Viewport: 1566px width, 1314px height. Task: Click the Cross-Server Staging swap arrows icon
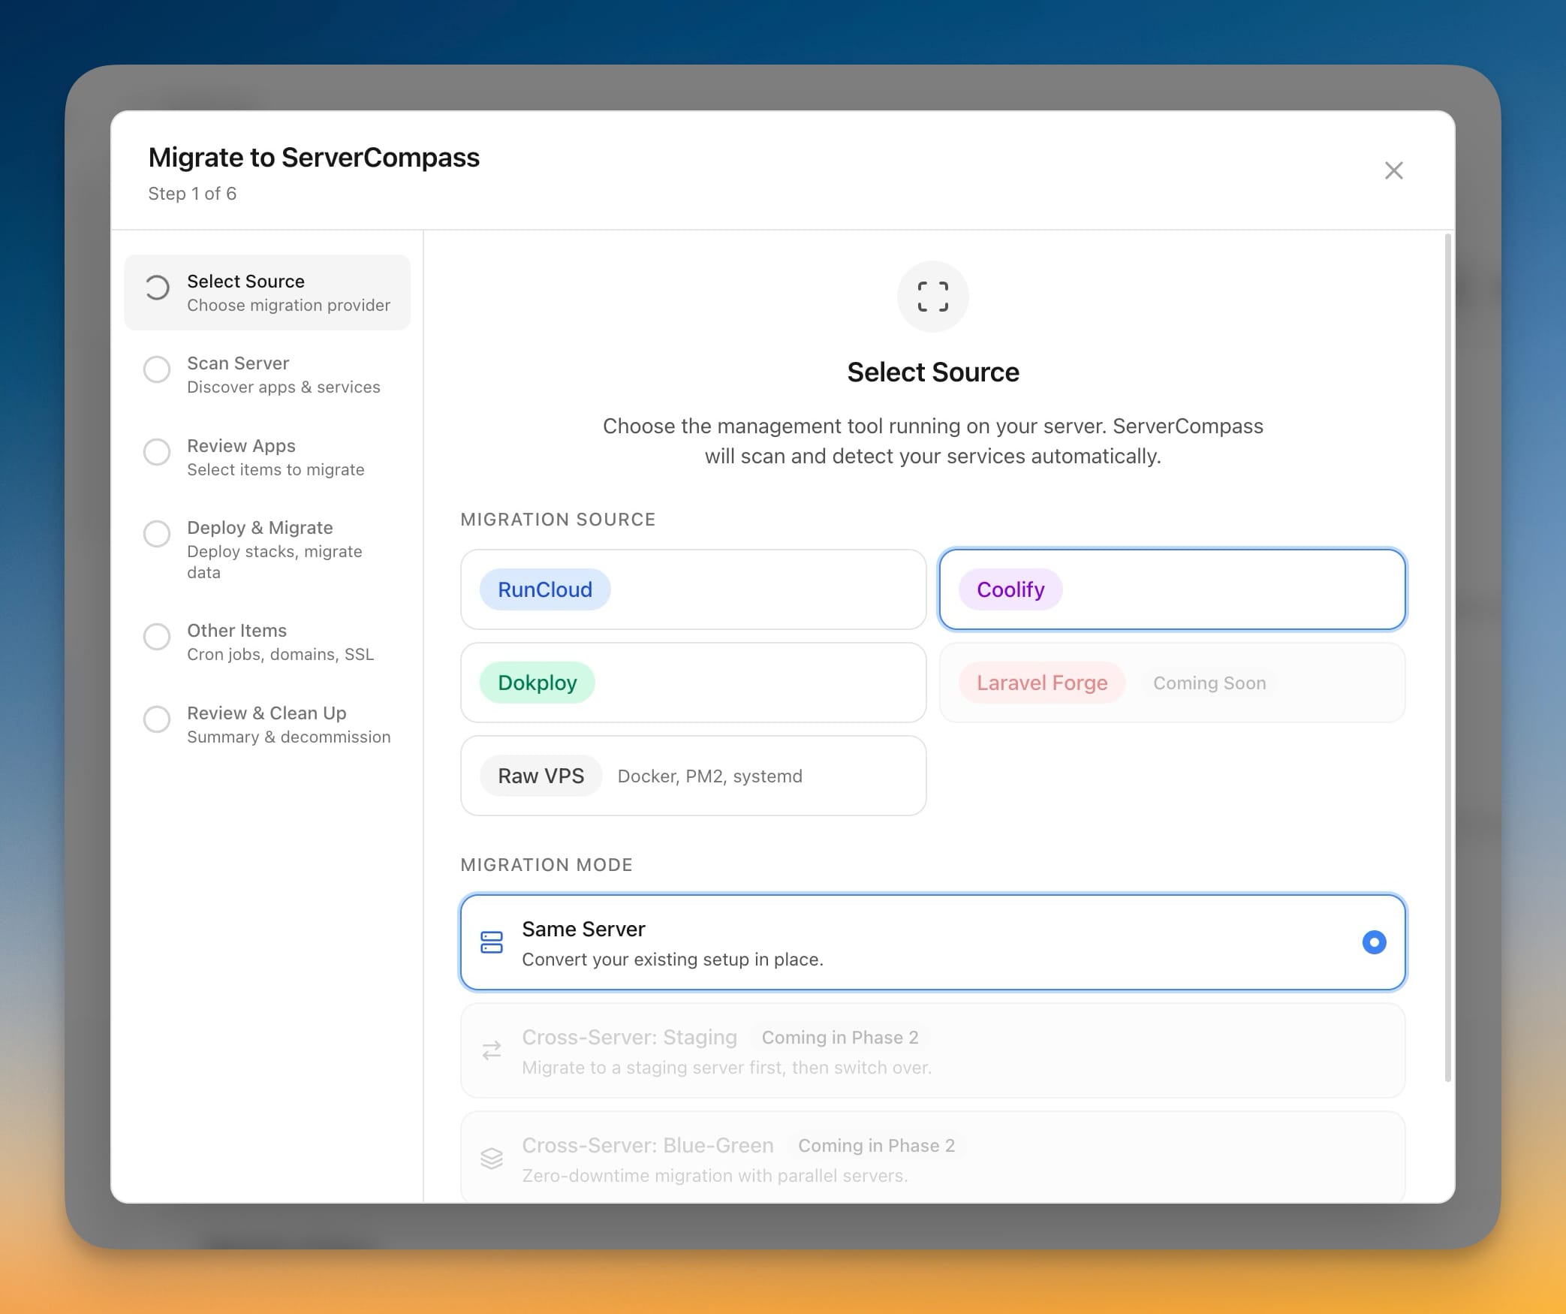(492, 1050)
